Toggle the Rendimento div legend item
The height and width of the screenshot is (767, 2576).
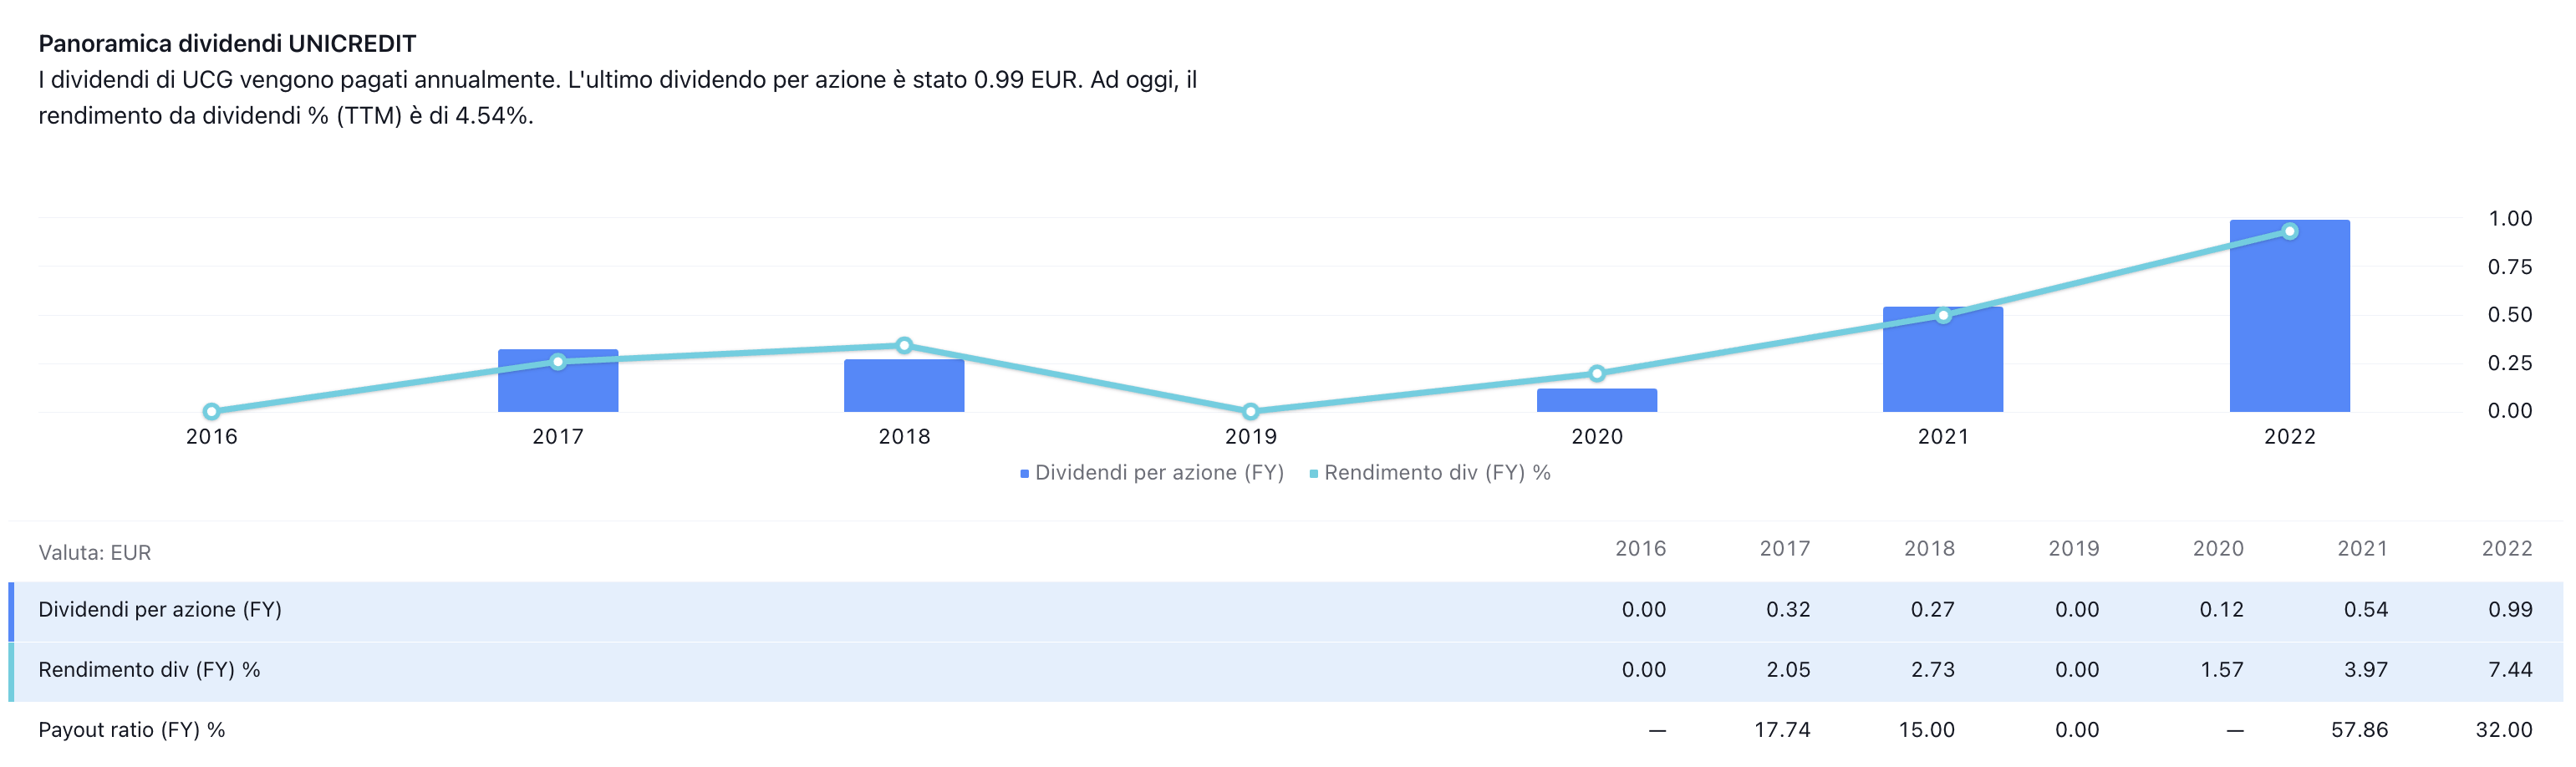pyautogui.click(x=1436, y=473)
